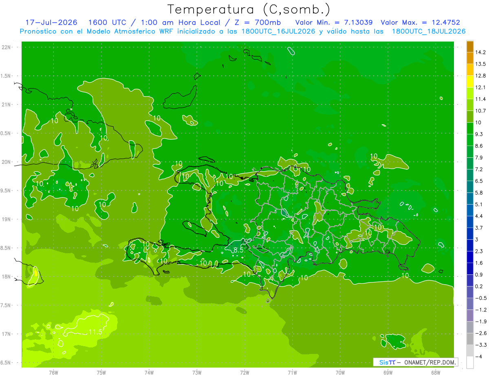Click the blue swatch between 4.4 and 3.7
Screen dimensions: 489x378
tap(470, 222)
